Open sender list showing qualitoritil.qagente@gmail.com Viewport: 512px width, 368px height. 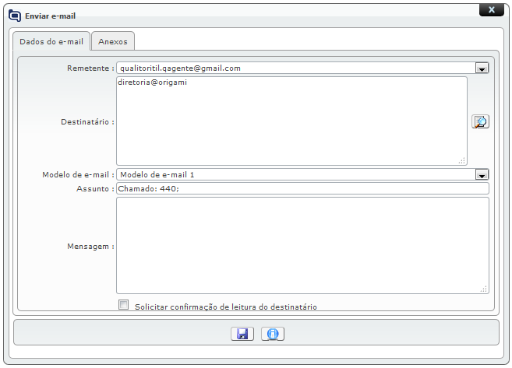tap(296, 68)
